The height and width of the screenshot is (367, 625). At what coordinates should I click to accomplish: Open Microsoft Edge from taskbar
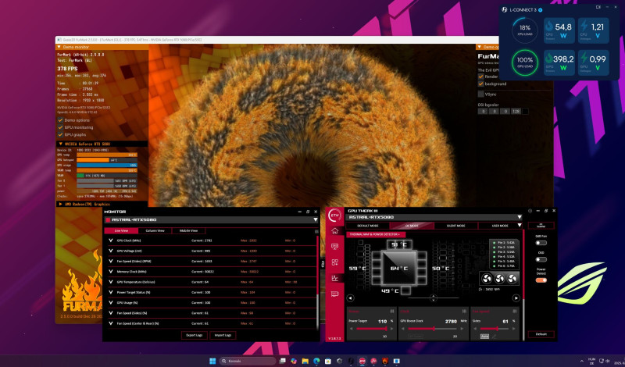tap(316, 361)
